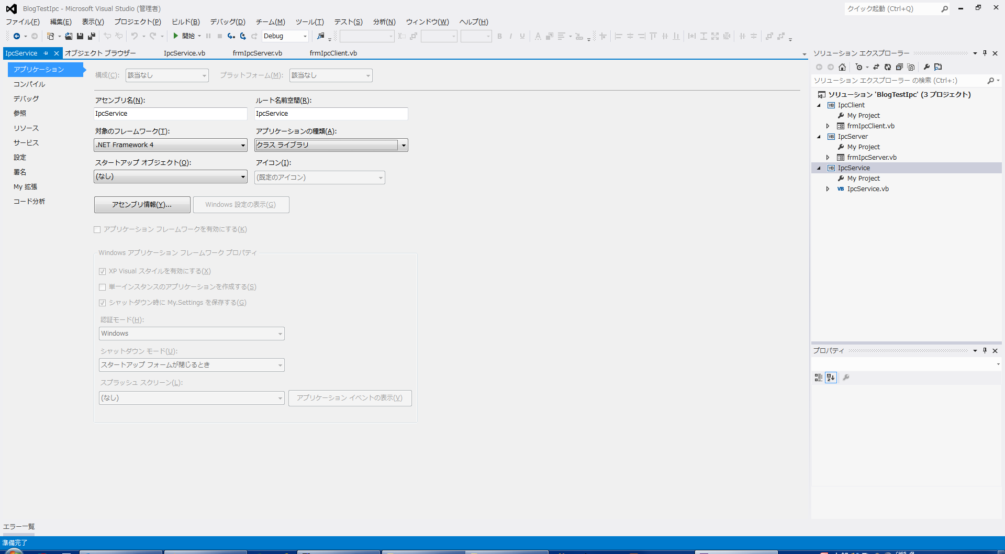
Task: Open the startup object (なし) dropdown
Action: [243, 176]
